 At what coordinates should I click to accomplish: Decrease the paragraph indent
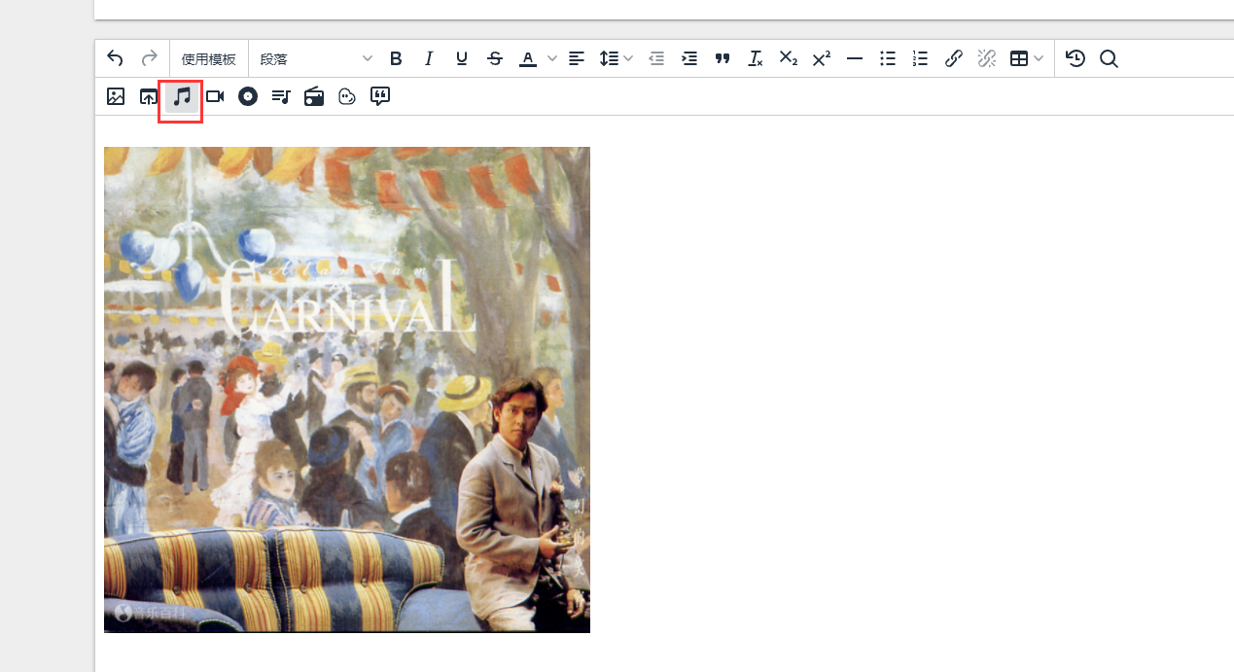(656, 59)
